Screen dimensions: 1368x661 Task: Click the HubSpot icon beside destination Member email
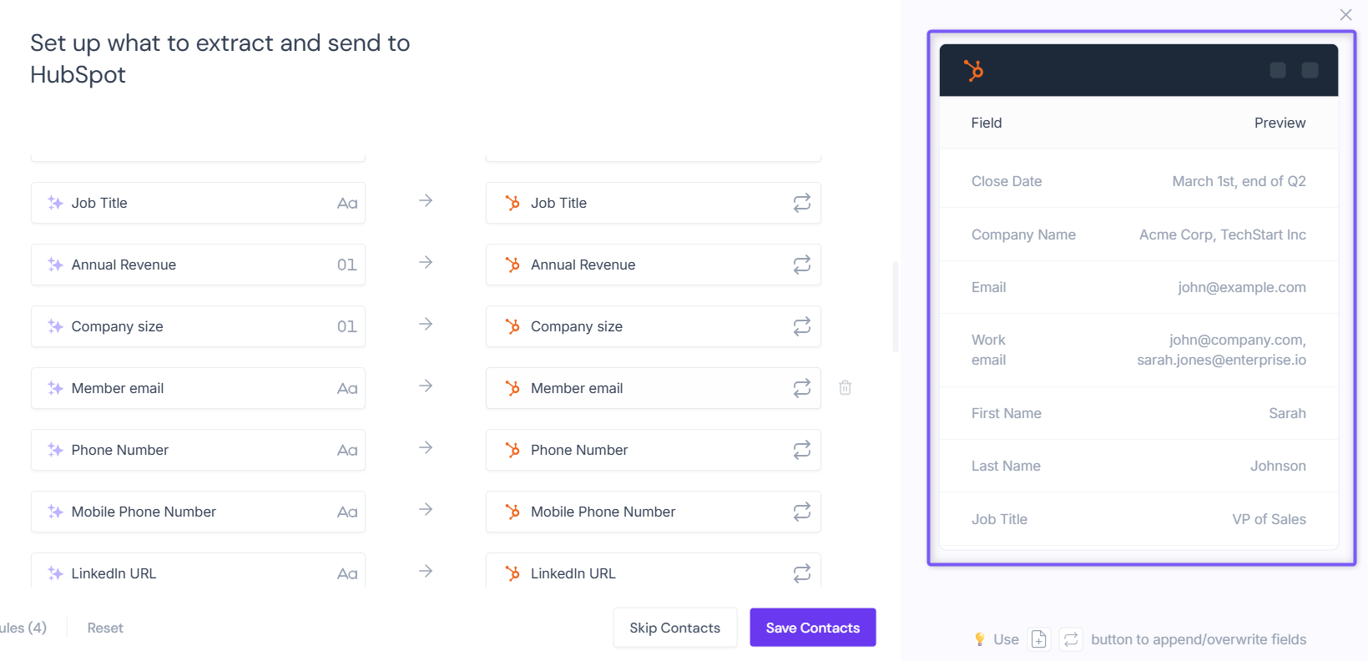point(512,388)
